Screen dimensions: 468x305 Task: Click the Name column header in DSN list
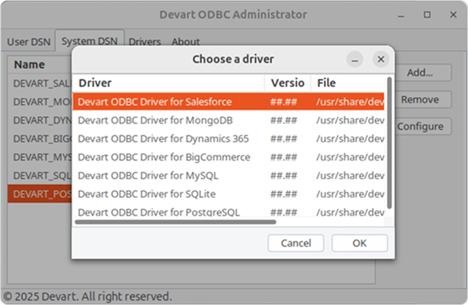pyautogui.click(x=40, y=65)
